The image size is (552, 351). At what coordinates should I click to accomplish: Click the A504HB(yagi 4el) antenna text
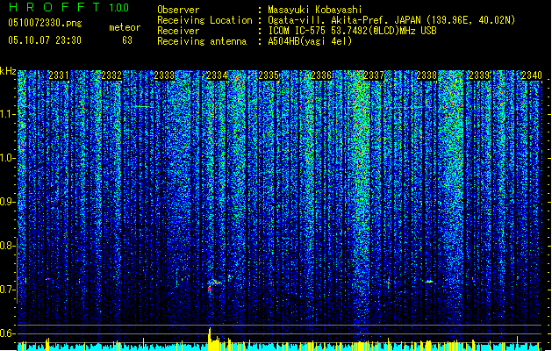coord(310,41)
